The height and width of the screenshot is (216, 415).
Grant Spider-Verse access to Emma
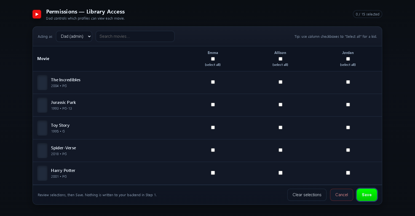click(x=213, y=150)
